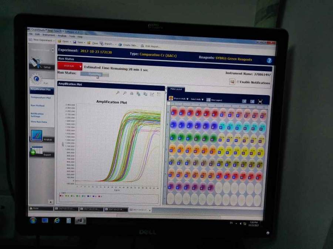
Task: Click the QuantStudio app icon in taskbar
Action: [80, 221]
